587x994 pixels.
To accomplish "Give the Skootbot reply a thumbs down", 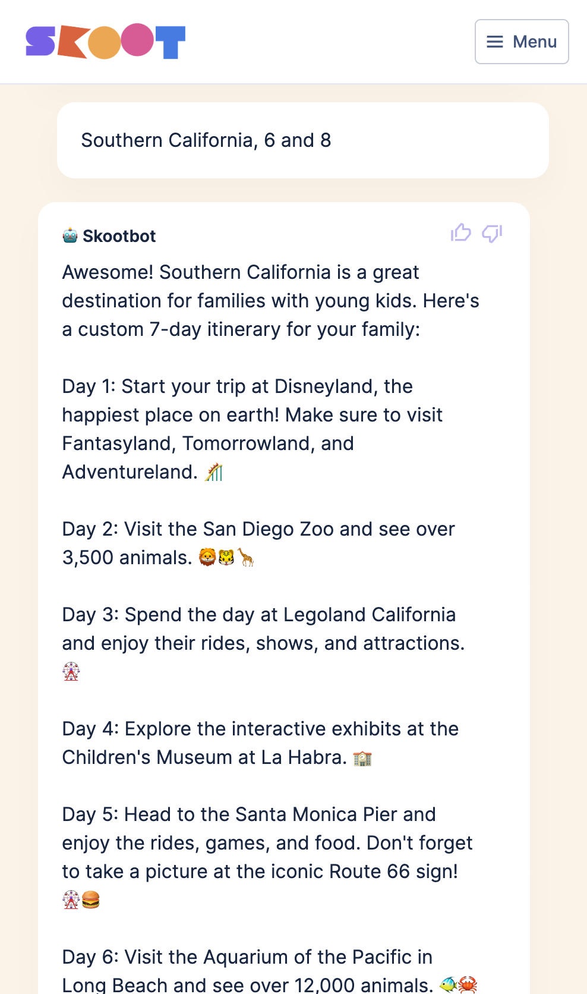I will [492, 233].
